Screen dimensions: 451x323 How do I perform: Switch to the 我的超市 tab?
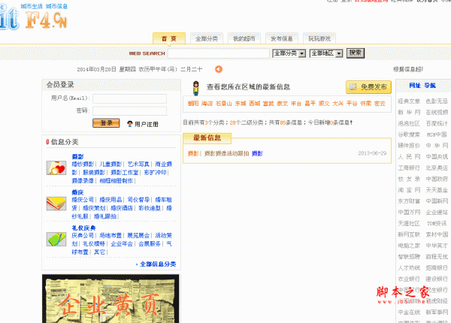[x=244, y=38]
